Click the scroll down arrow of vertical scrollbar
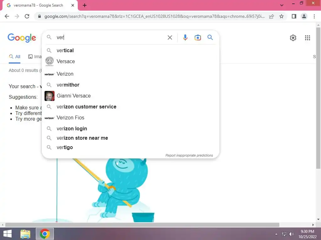This screenshot has width=321, height=240. coord(318,219)
